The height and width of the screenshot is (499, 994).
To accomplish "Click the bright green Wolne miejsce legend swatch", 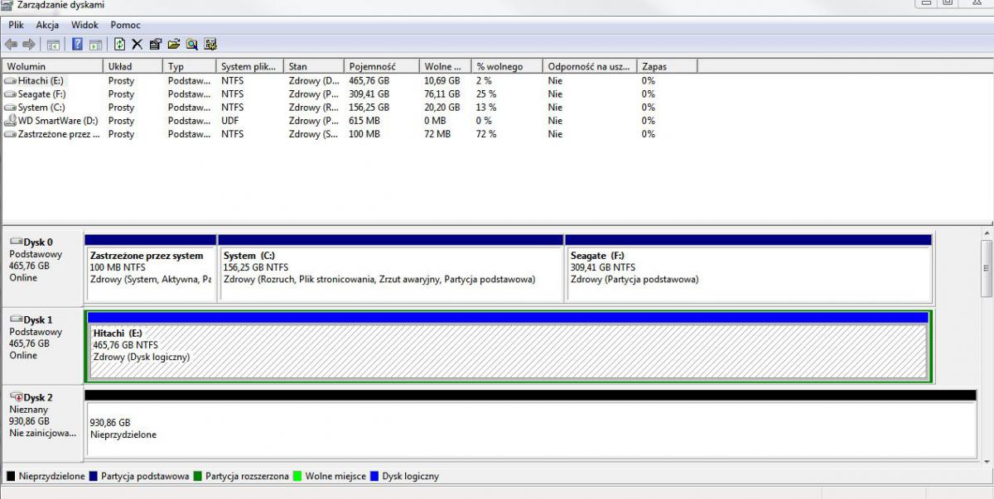I will 297,476.
